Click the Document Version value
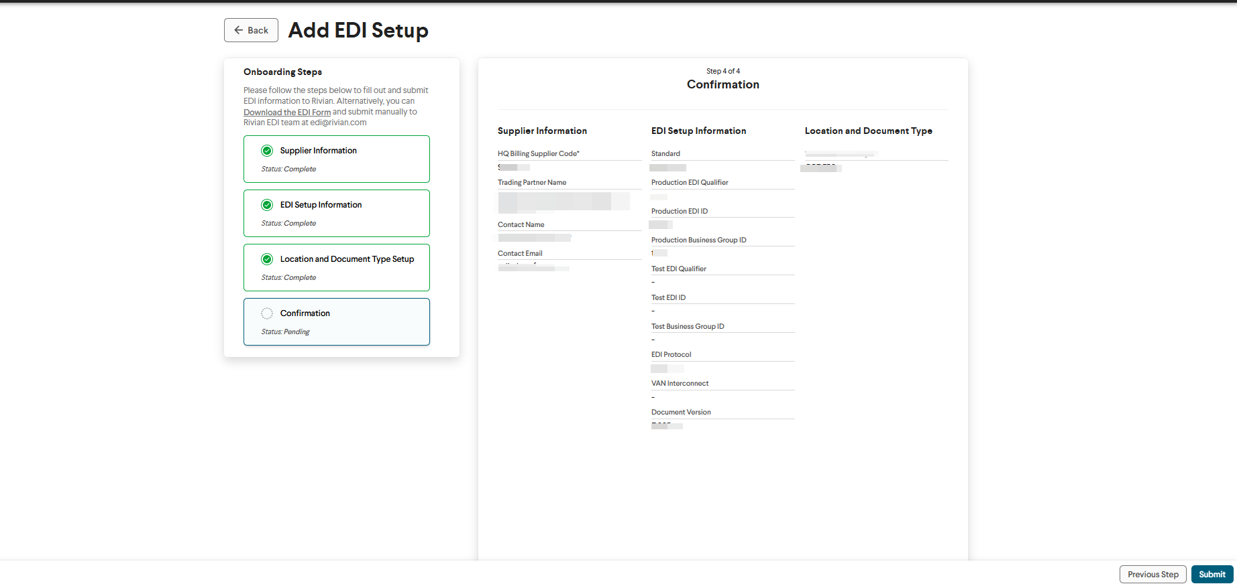The height and width of the screenshot is (588, 1237). (667, 426)
